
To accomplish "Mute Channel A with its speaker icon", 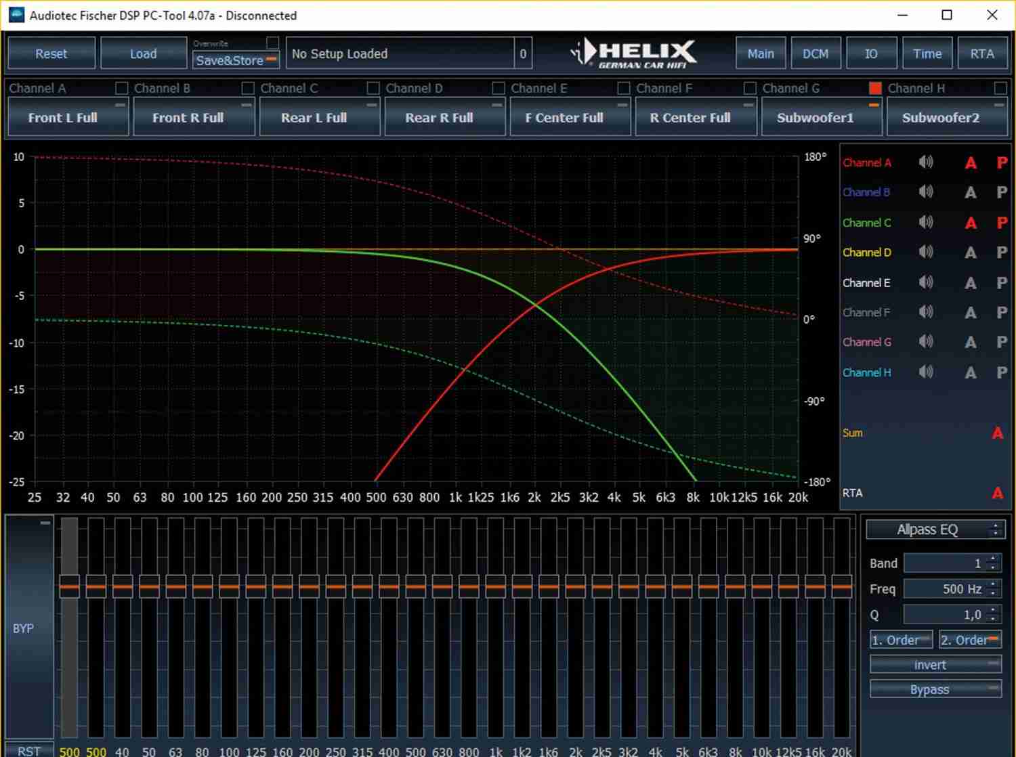I will click(x=926, y=163).
